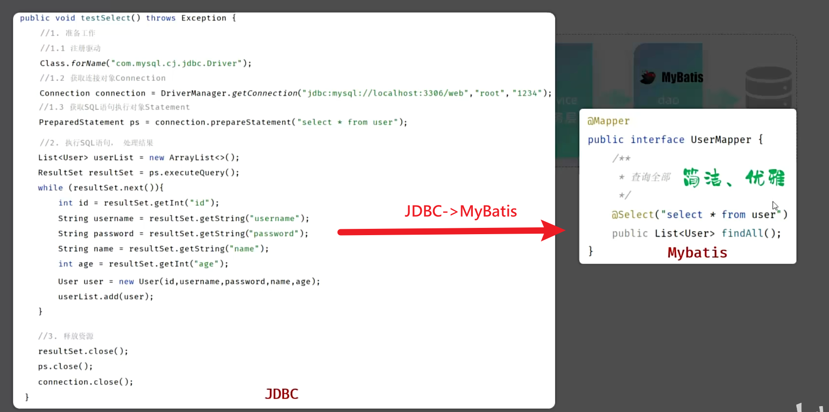Screen dimensions: 829x412
Task: Click the MyBatis bird logo icon
Action: pos(648,77)
